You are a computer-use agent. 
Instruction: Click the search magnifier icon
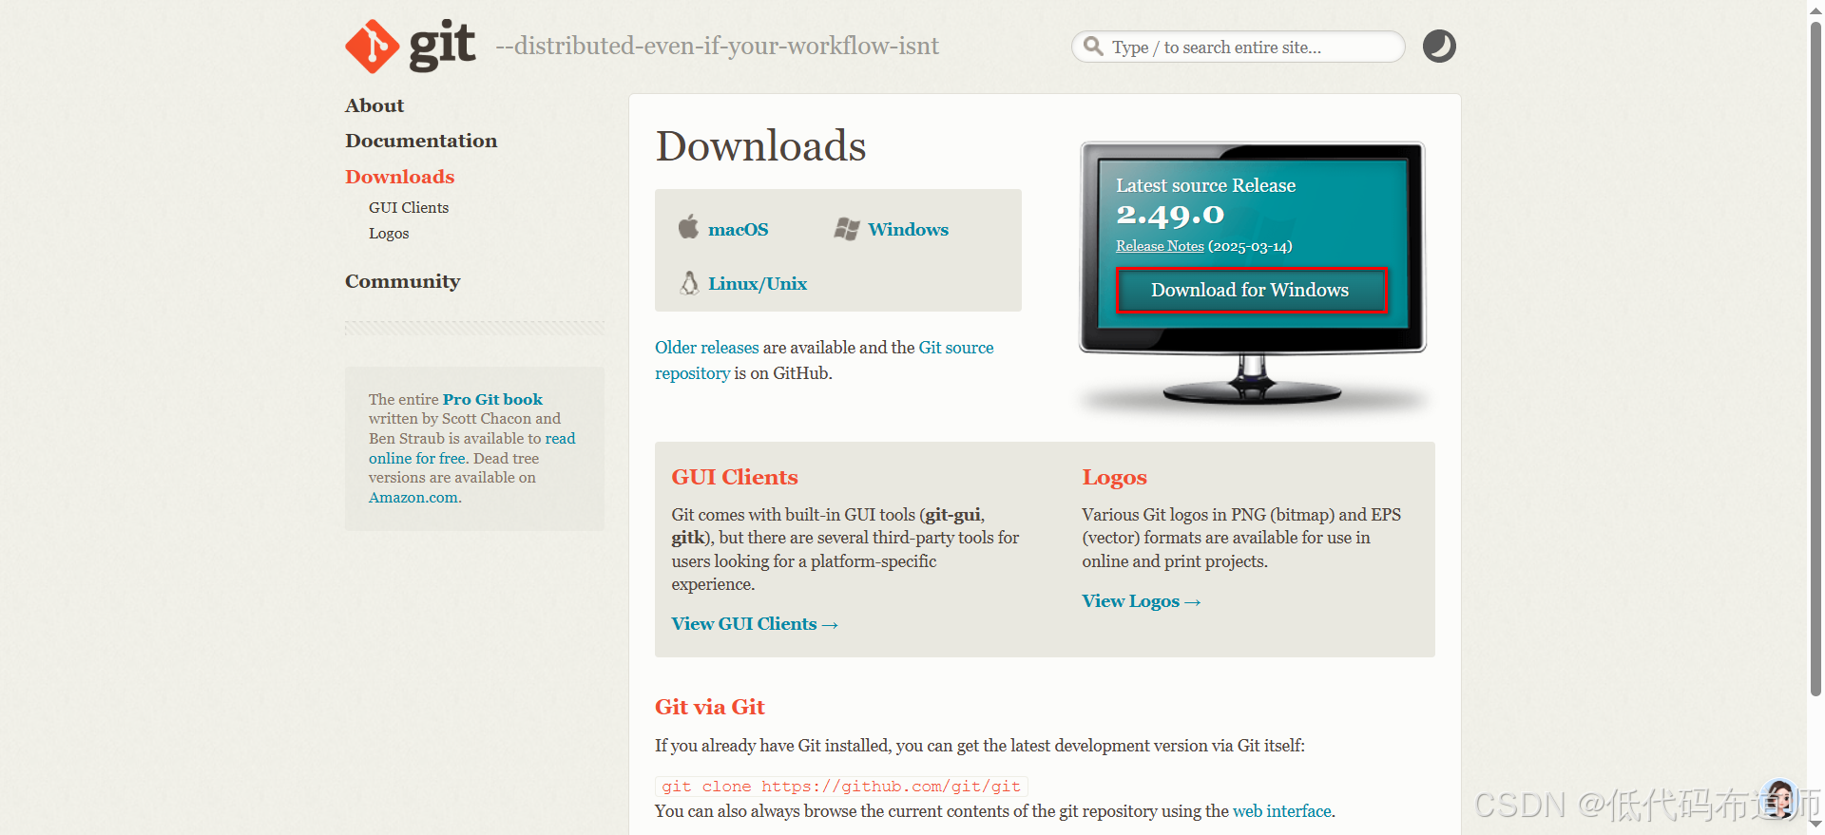(1094, 47)
